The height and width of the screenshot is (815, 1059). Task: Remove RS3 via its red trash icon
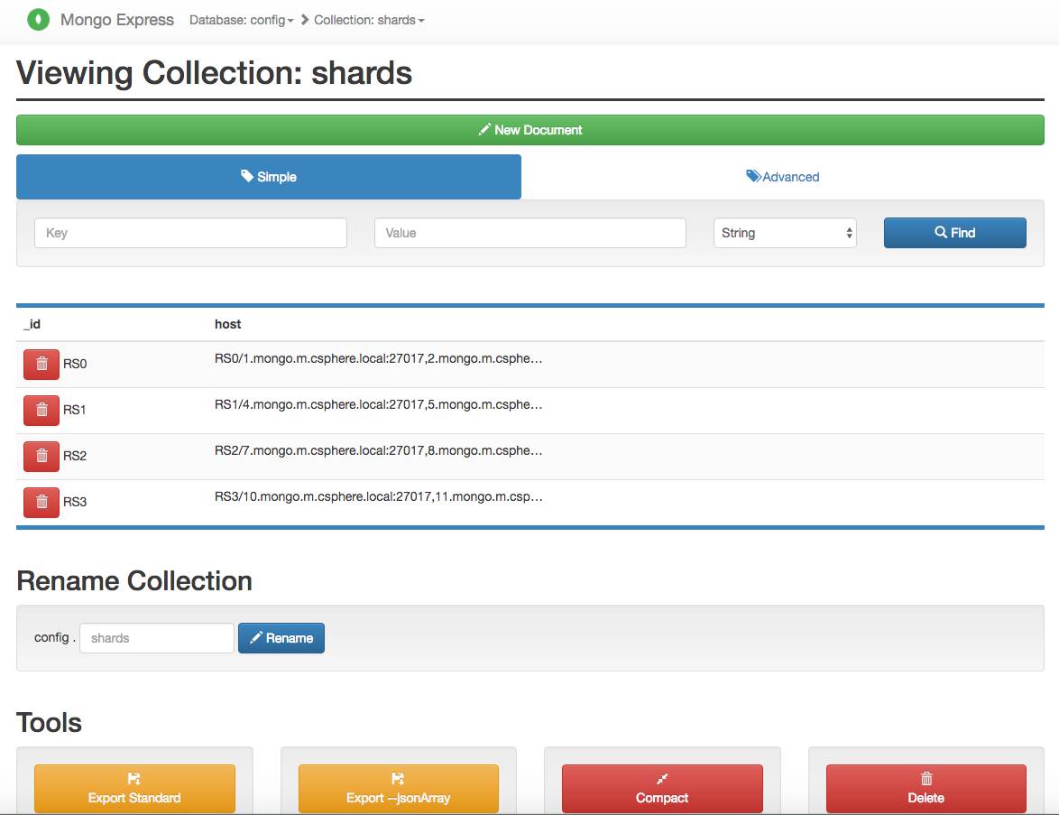(x=41, y=502)
